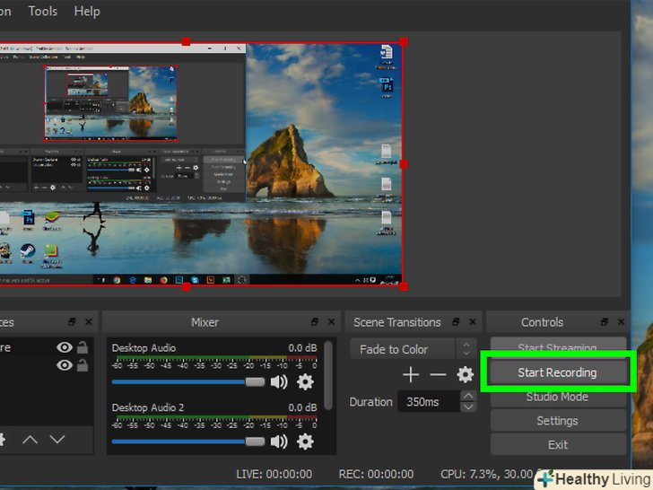Mute the Desktop Audio speaker icon

click(x=279, y=382)
